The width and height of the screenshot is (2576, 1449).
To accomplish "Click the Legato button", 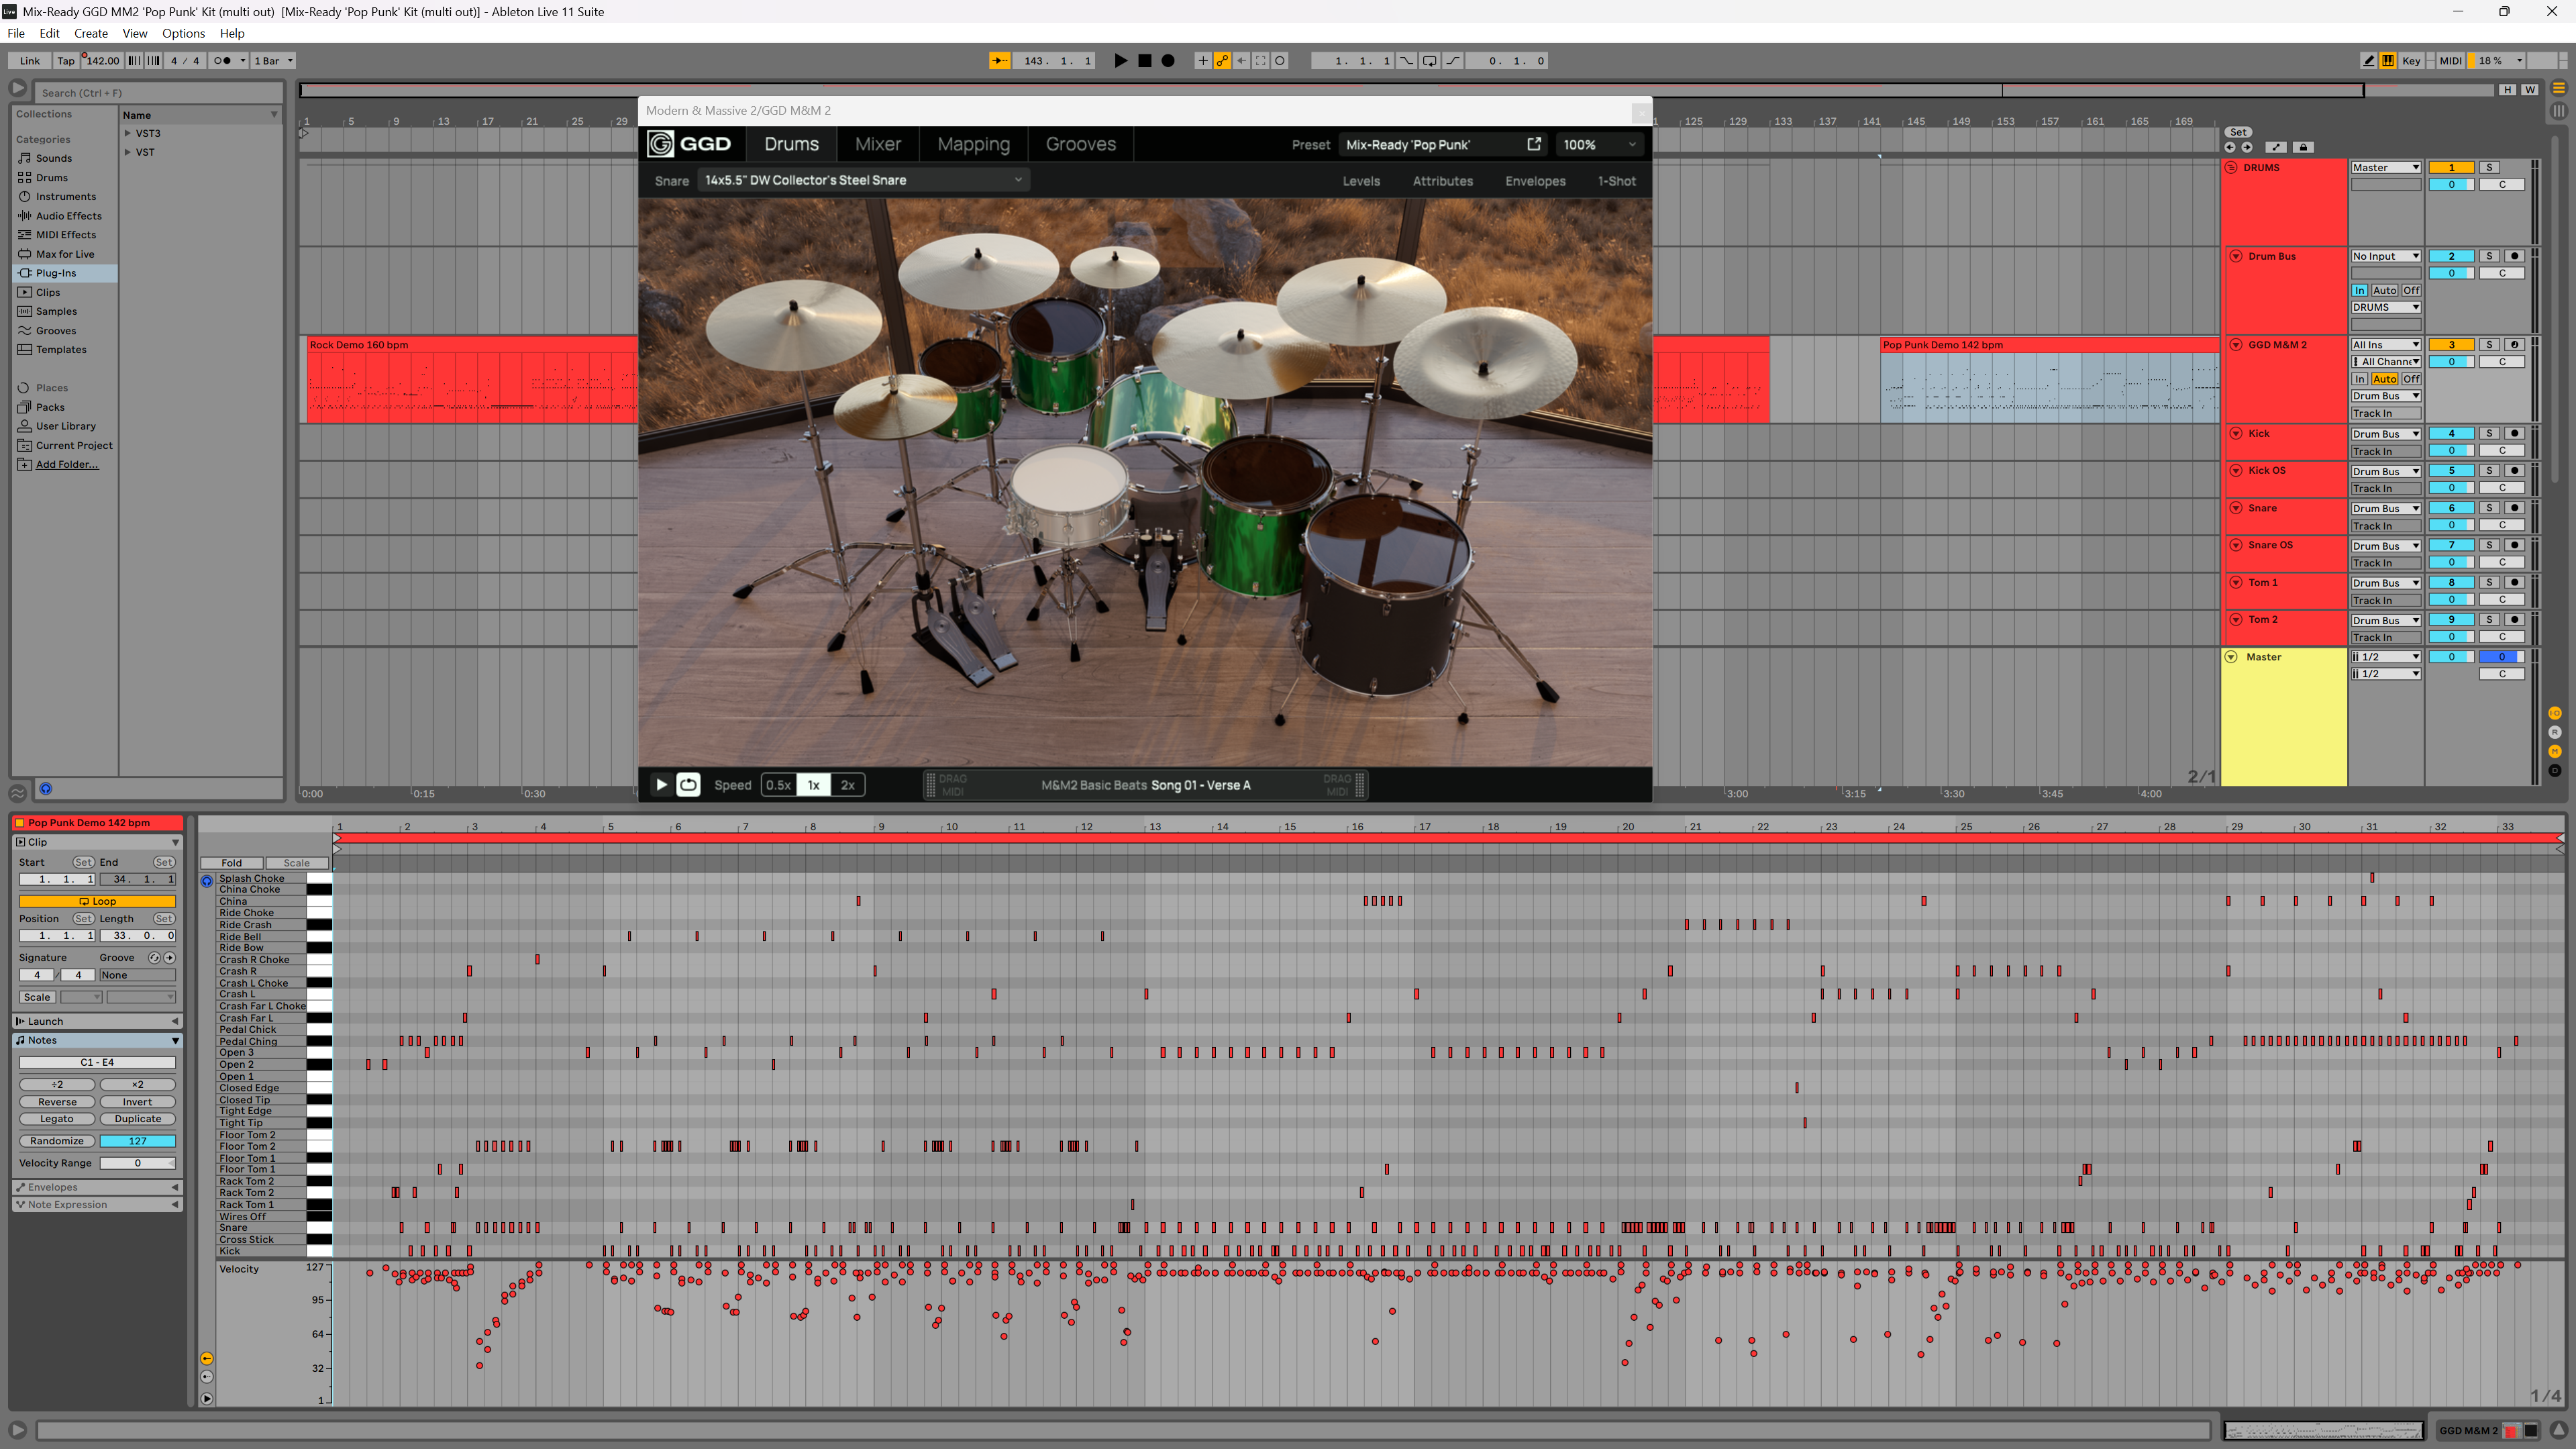I will click(57, 1119).
